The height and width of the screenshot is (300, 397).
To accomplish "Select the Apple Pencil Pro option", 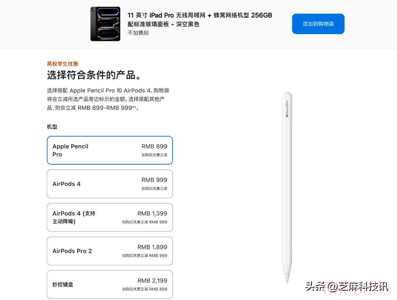I will point(110,150).
